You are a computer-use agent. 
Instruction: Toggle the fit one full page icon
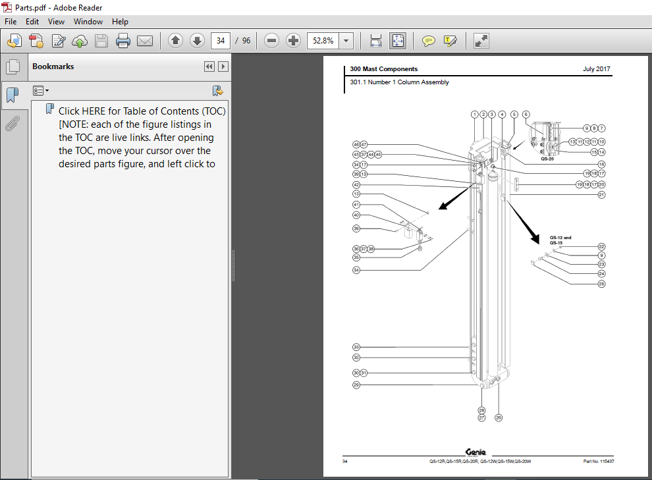pos(398,41)
